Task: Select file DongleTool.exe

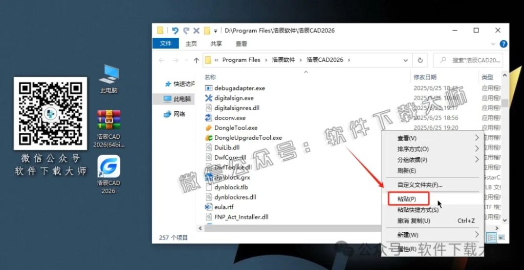Action: pos(236,128)
